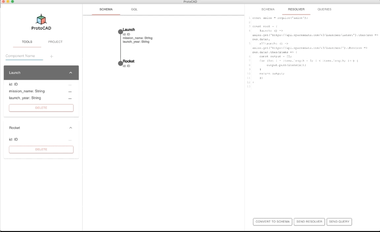Image resolution: width=380 pixels, height=232 pixels.
Task: Remove the mission_name field via minus icon
Action: point(70,92)
